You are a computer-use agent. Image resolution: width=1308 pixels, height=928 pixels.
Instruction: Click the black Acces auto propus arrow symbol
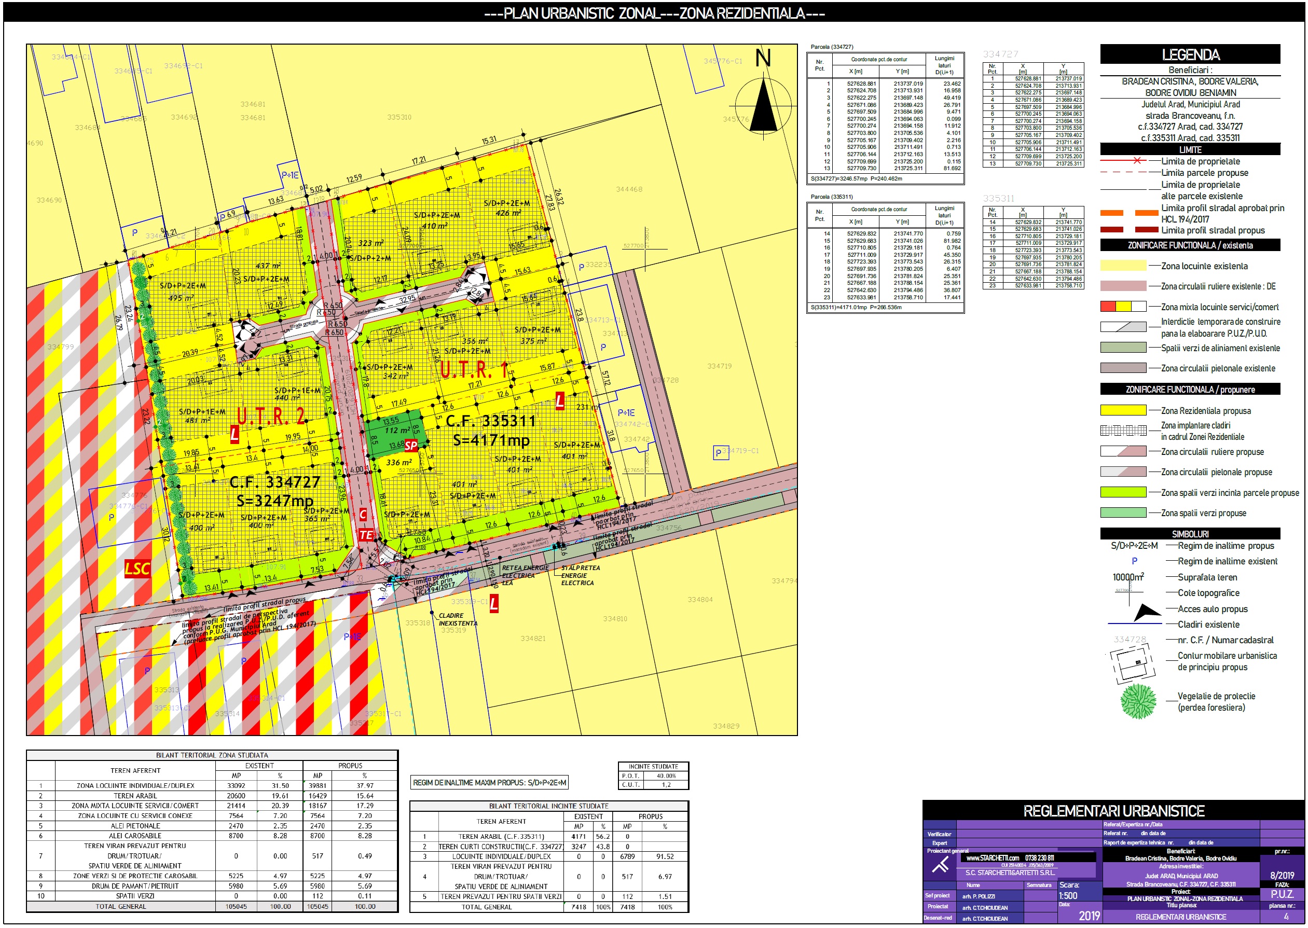(x=1146, y=612)
